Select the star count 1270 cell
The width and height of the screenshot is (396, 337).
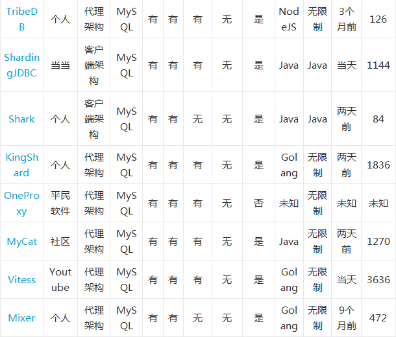[x=378, y=242]
